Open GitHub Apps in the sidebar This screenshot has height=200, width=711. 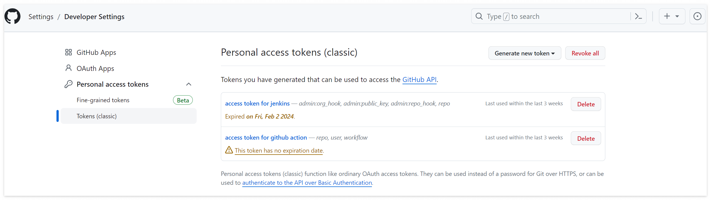96,52
